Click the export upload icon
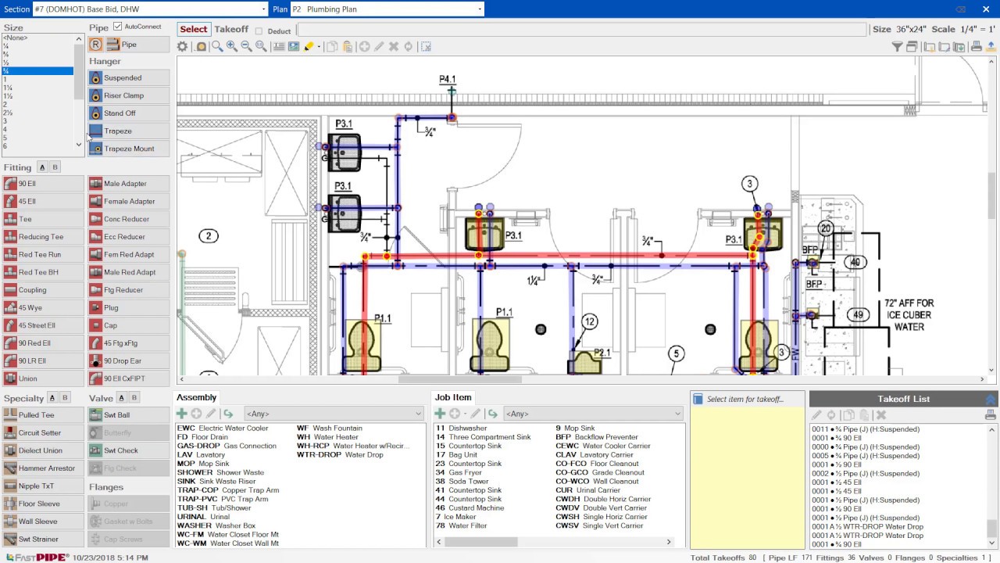Image resolution: width=1000 pixels, height=563 pixels. pos(991,47)
